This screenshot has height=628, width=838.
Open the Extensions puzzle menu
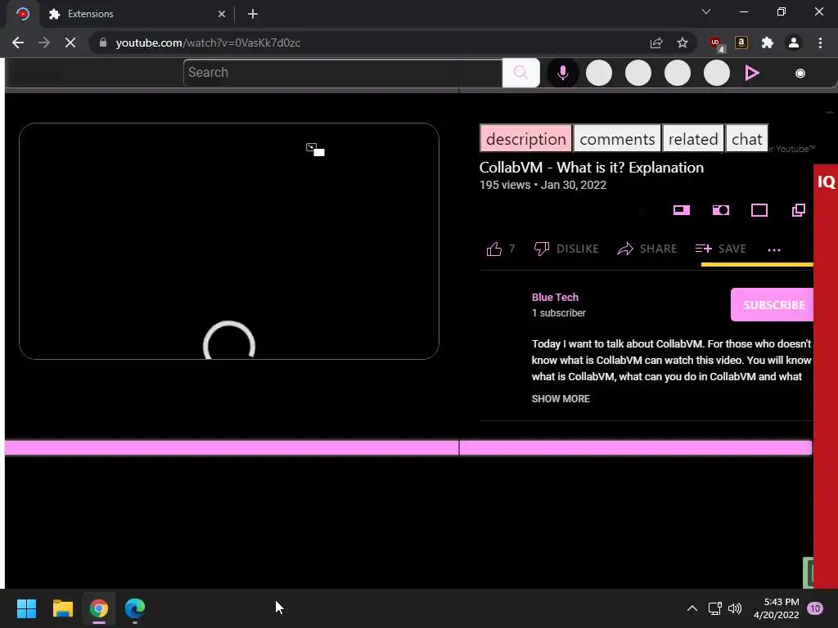coord(768,43)
